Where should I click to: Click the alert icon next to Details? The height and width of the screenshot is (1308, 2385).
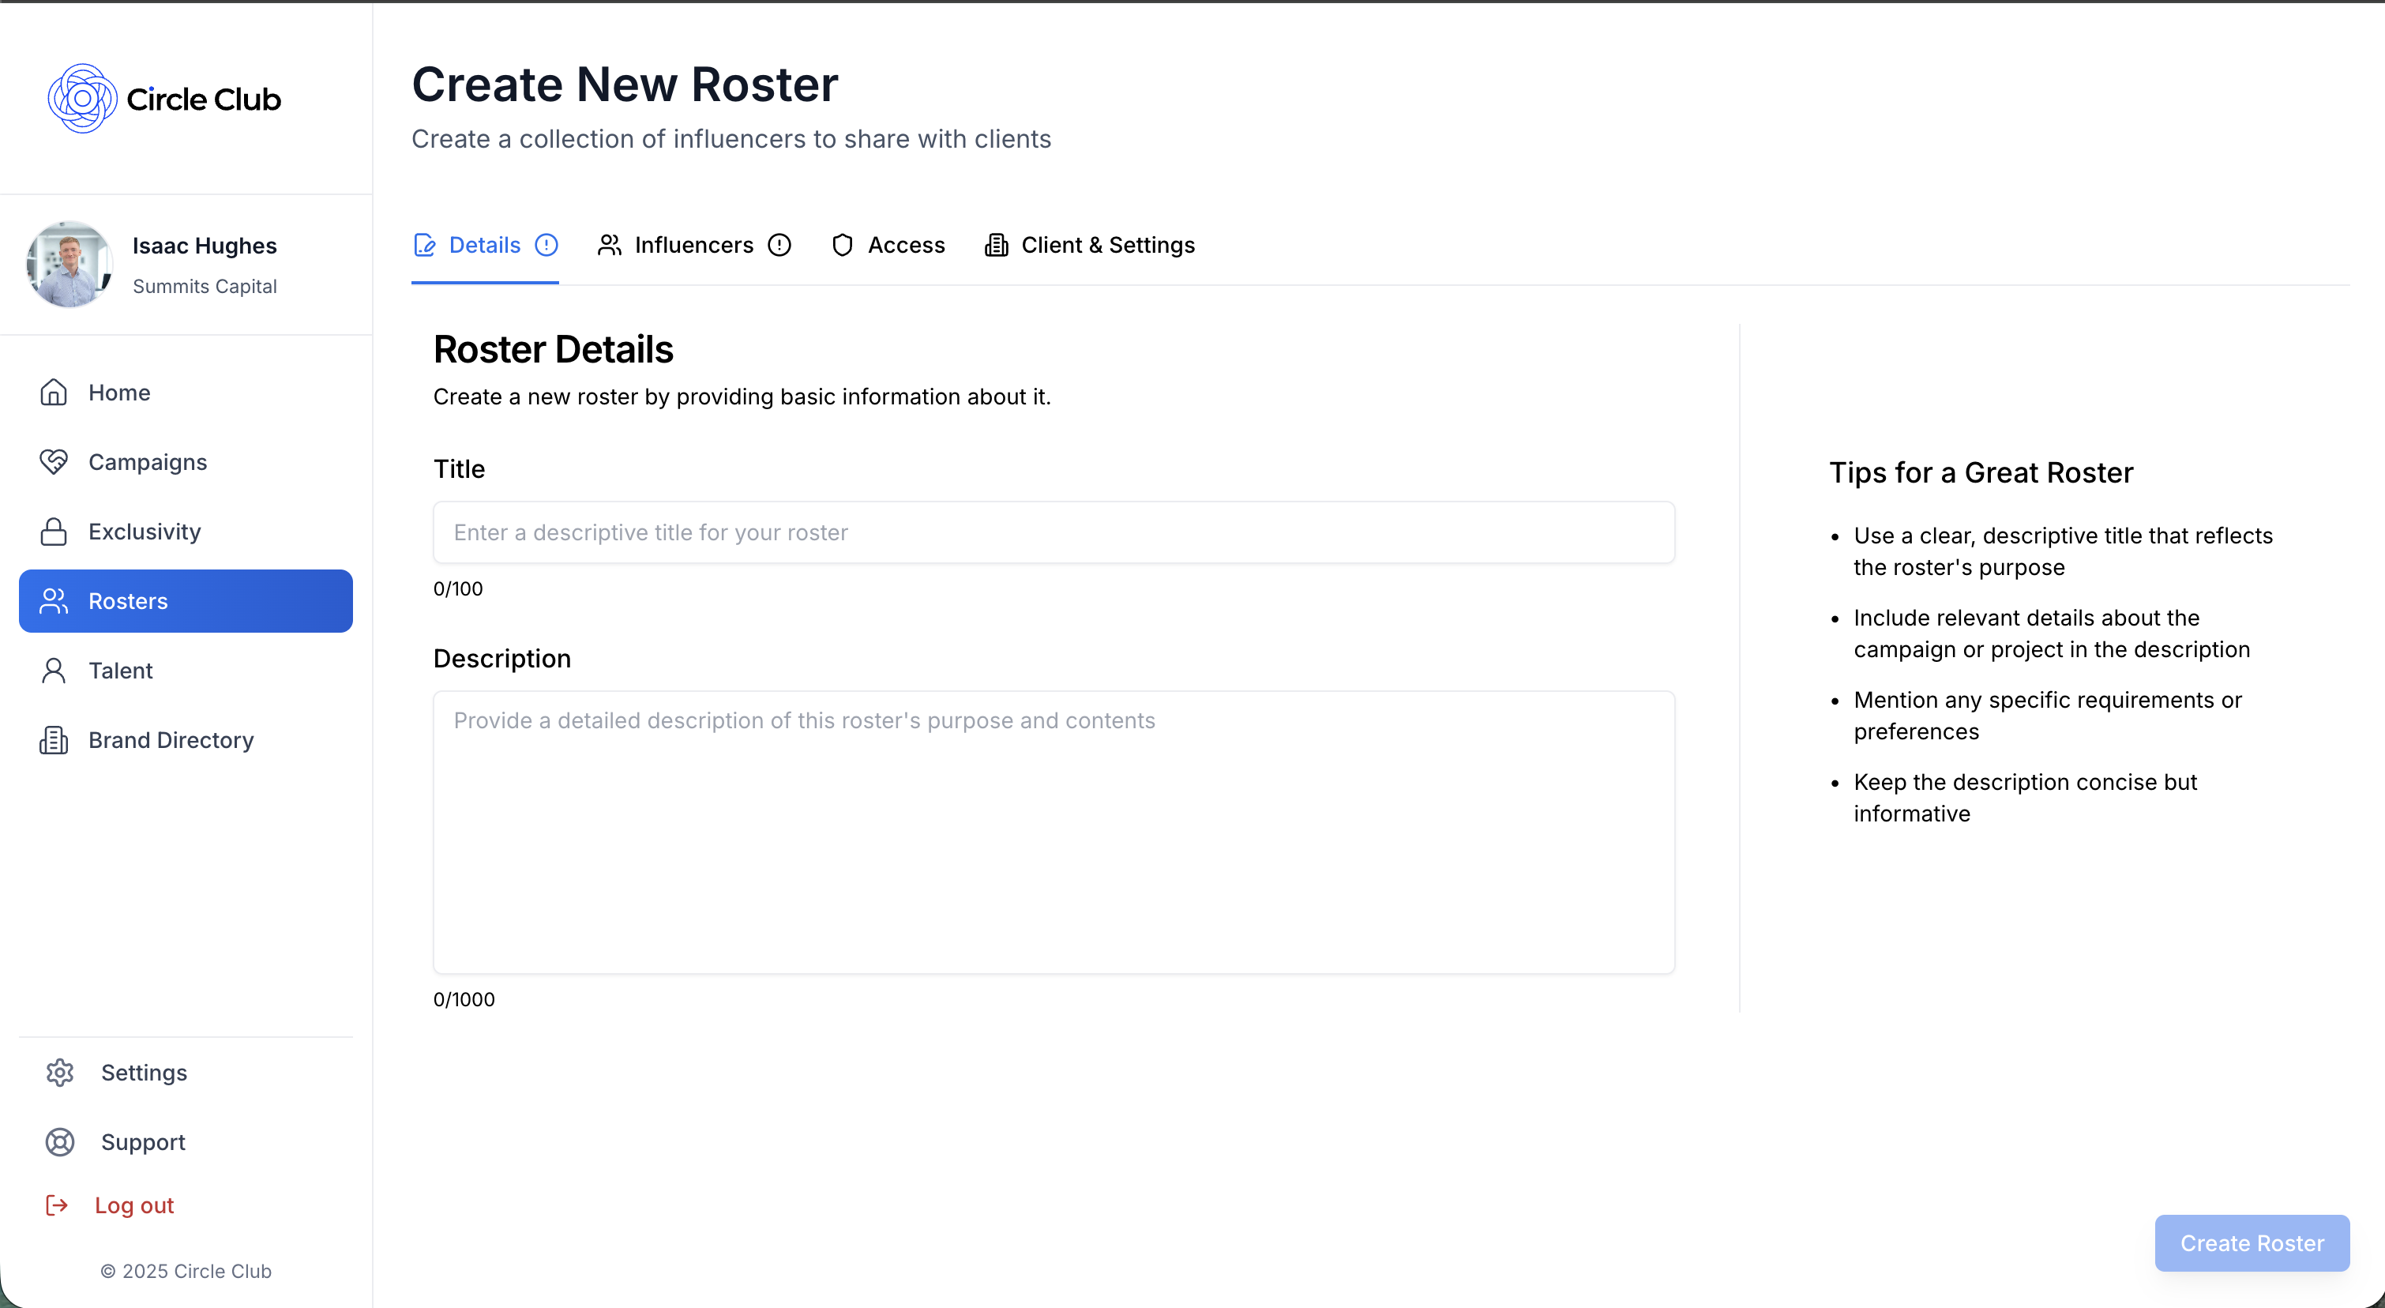tap(547, 244)
